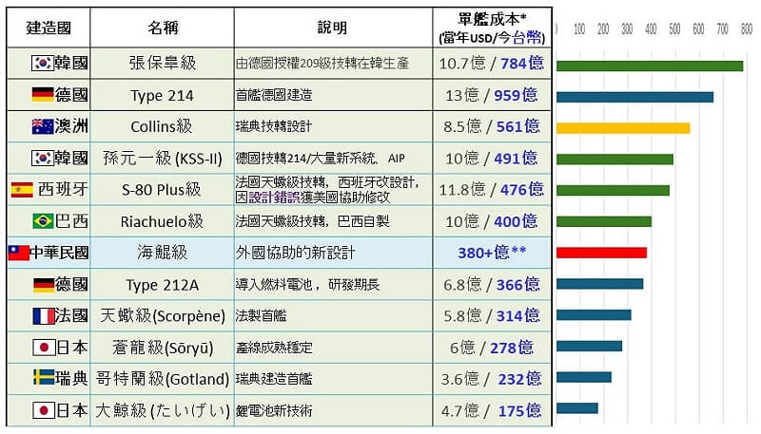Screen dimensions: 761x434
Task: Click the 說明 column header
Action: pos(332,28)
